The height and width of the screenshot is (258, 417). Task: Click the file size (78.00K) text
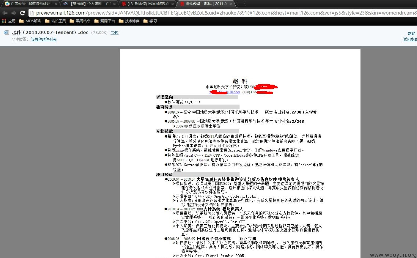click(99, 33)
